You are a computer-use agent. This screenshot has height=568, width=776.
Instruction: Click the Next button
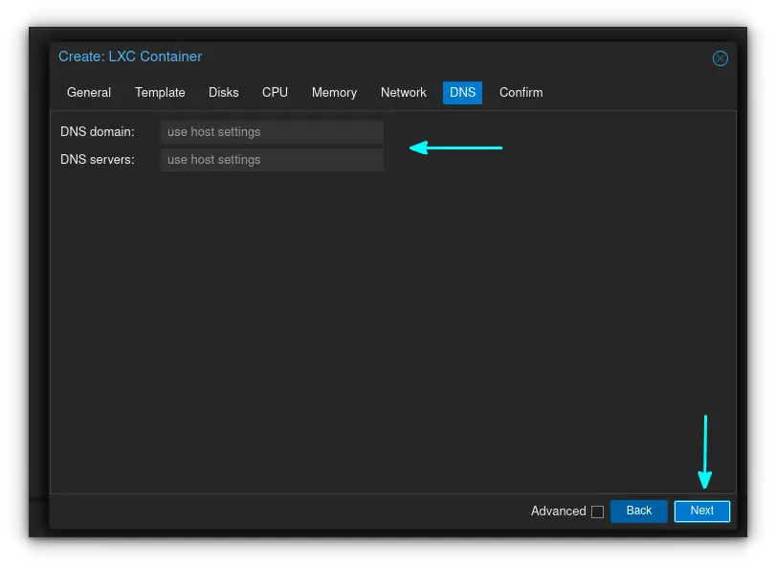tap(701, 511)
